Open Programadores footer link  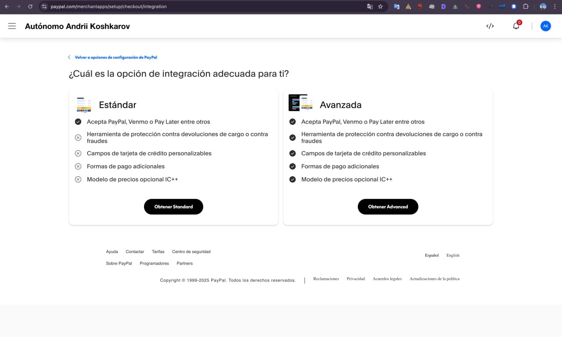(x=154, y=264)
